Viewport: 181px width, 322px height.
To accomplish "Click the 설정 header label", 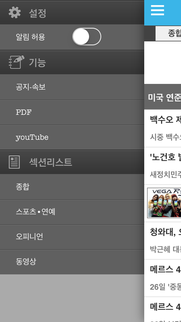I will click(38, 13).
